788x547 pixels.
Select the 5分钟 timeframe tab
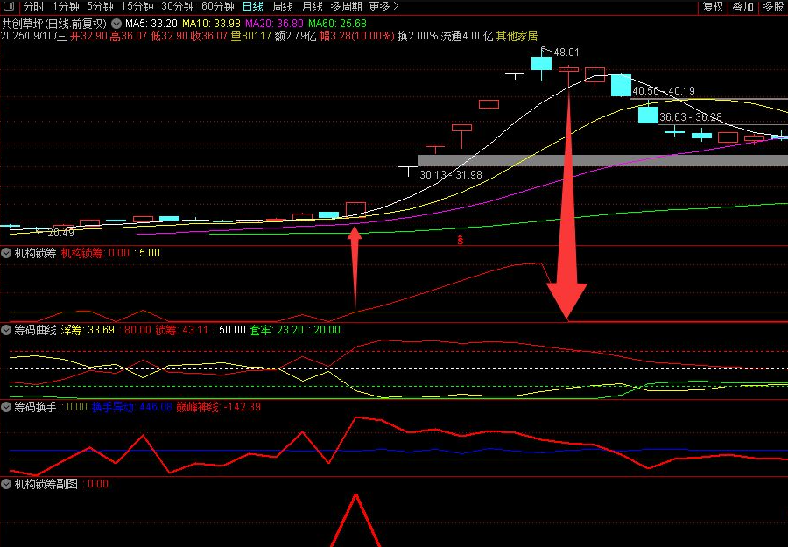tap(100, 6)
